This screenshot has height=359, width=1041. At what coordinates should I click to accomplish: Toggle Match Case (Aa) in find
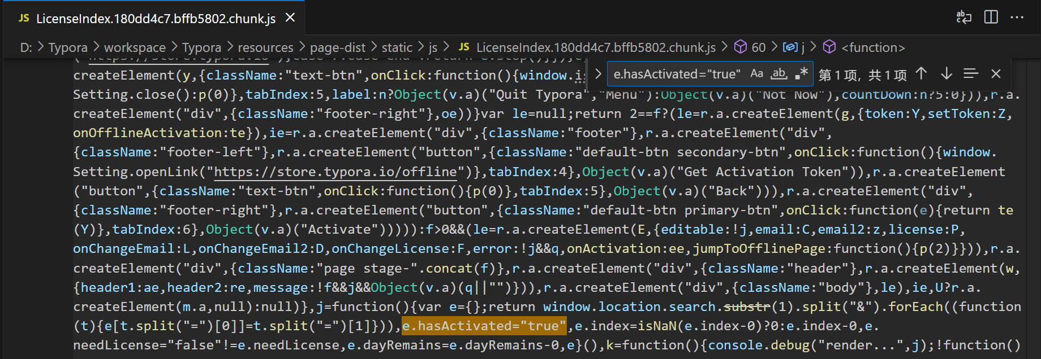[x=756, y=73]
